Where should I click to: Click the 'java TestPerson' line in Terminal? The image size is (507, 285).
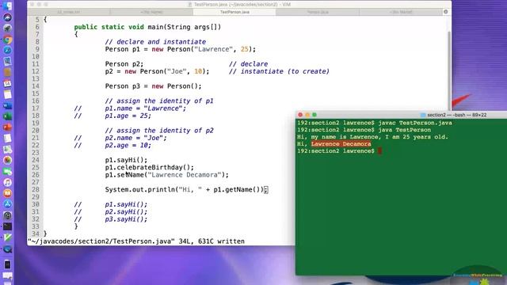tap(405, 130)
